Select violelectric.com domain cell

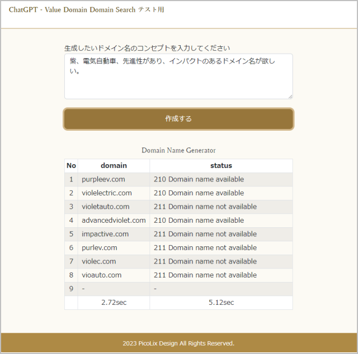[114, 193]
